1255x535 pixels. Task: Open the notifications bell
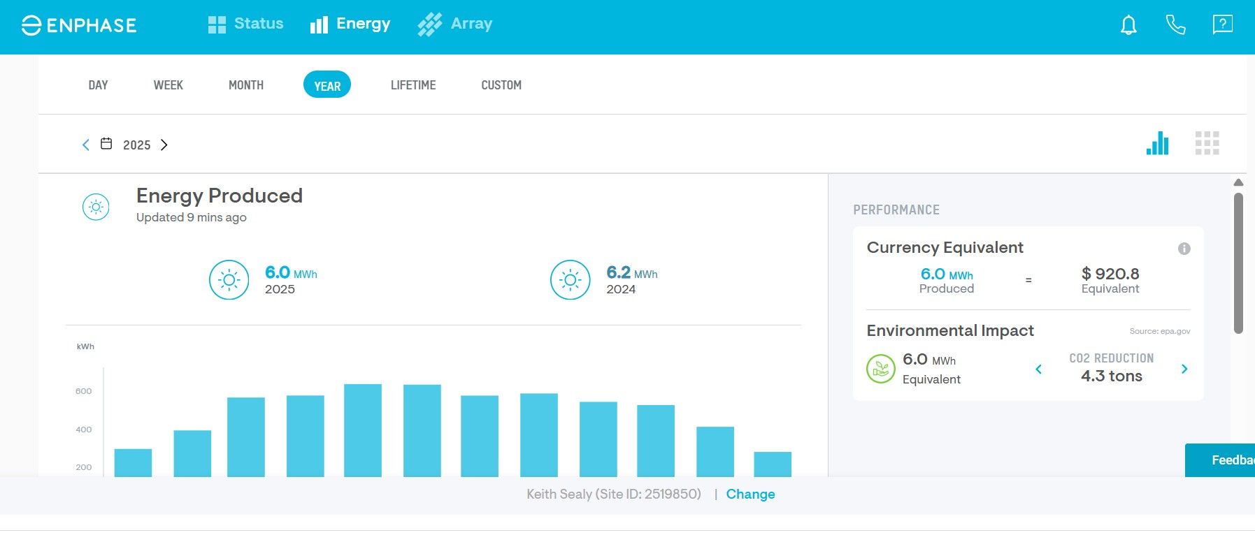pos(1128,25)
